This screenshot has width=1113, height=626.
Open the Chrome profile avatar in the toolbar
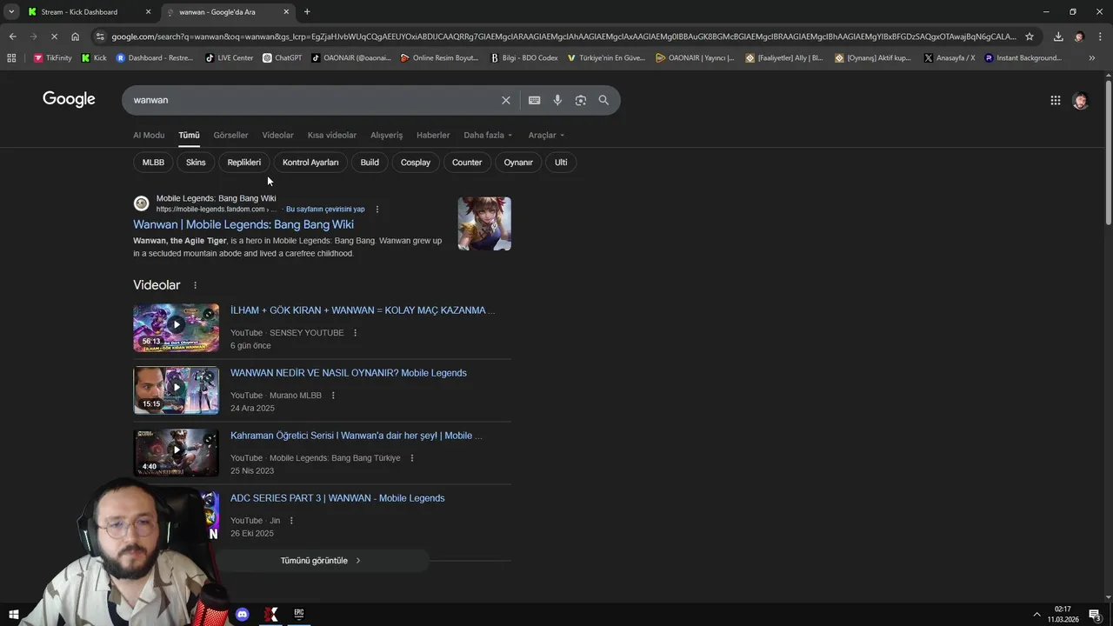click(x=1079, y=37)
